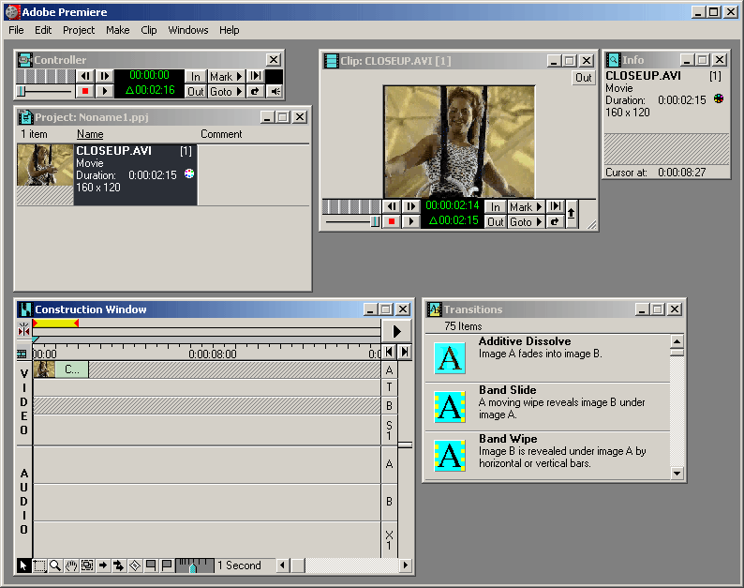Image resolution: width=744 pixels, height=588 pixels.
Task: Select the diamond-shaped tool in Construction toolbar
Action: tap(135, 565)
